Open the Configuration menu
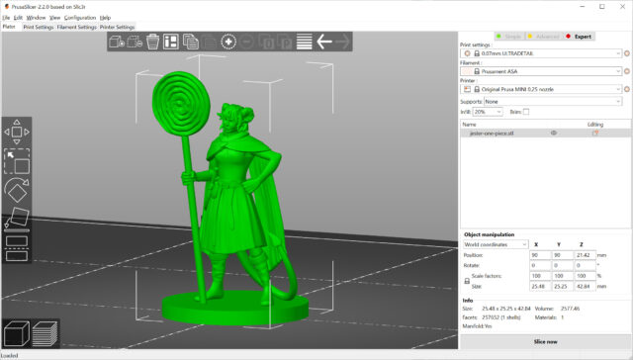Image resolution: width=633 pixels, height=360 pixels. click(x=80, y=18)
